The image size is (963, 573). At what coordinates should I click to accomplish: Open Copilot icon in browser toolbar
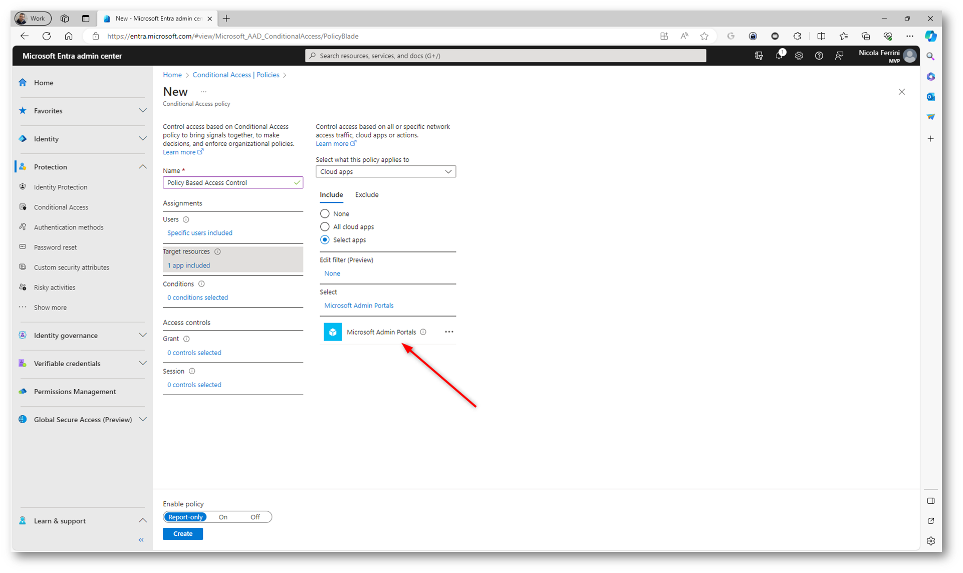tap(930, 36)
